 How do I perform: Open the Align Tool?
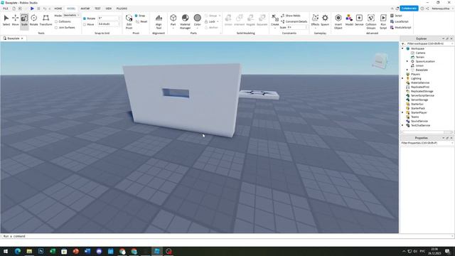tap(159, 21)
